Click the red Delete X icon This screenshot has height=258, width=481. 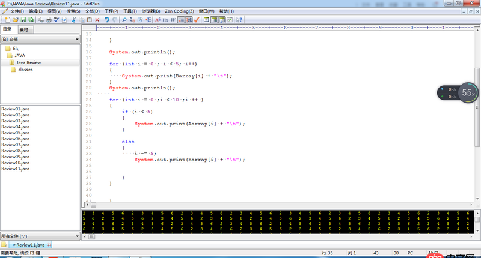point(97,20)
